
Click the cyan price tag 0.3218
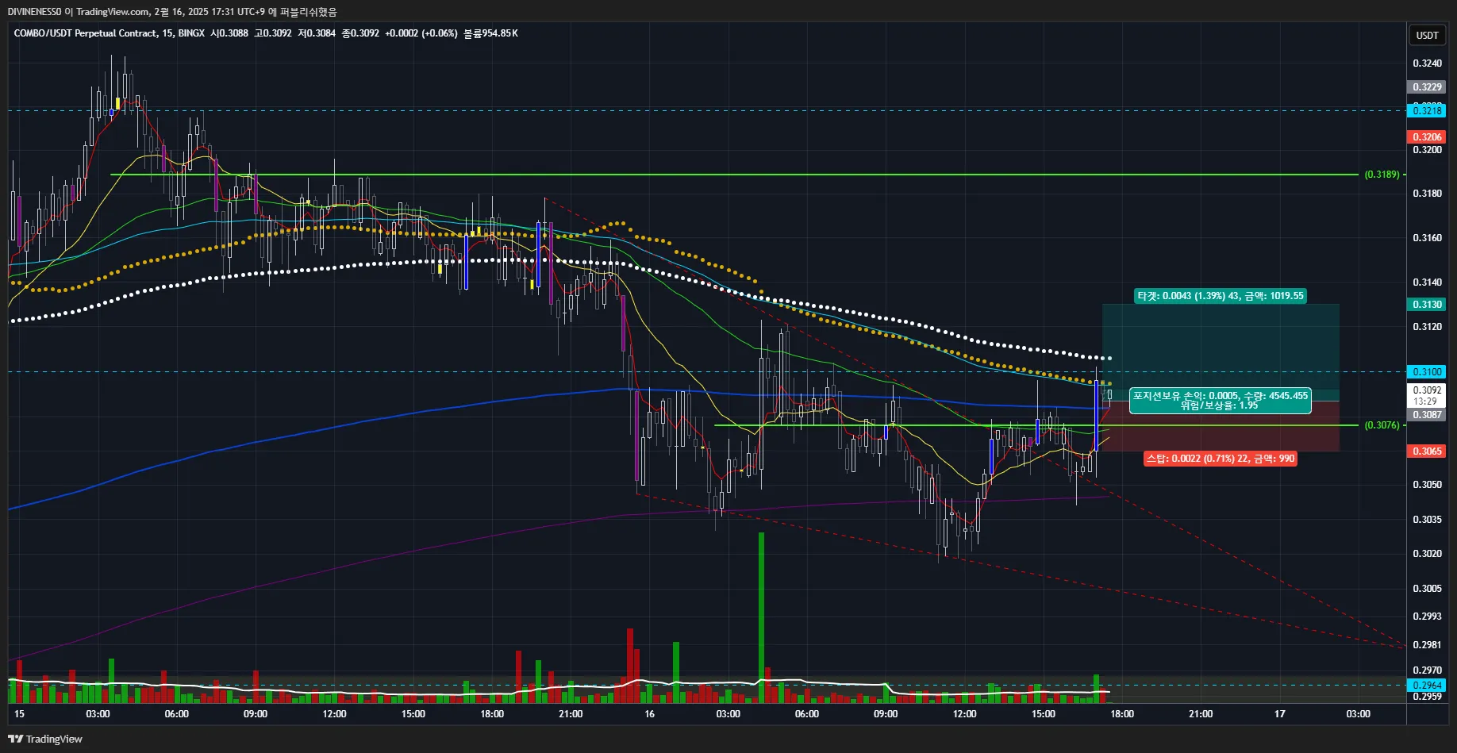[x=1427, y=111]
